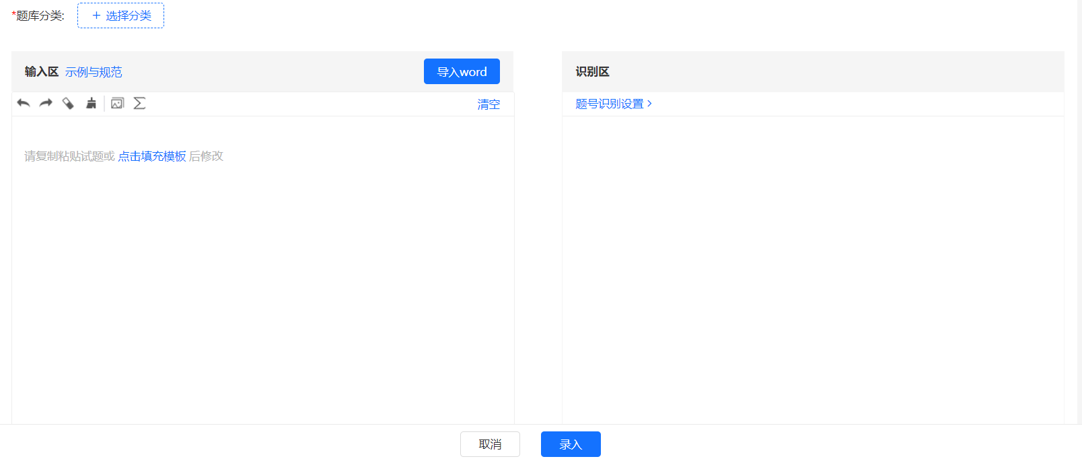1082x461 pixels.
Task: Click the 点击填充模板 link
Action: coord(152,156)
